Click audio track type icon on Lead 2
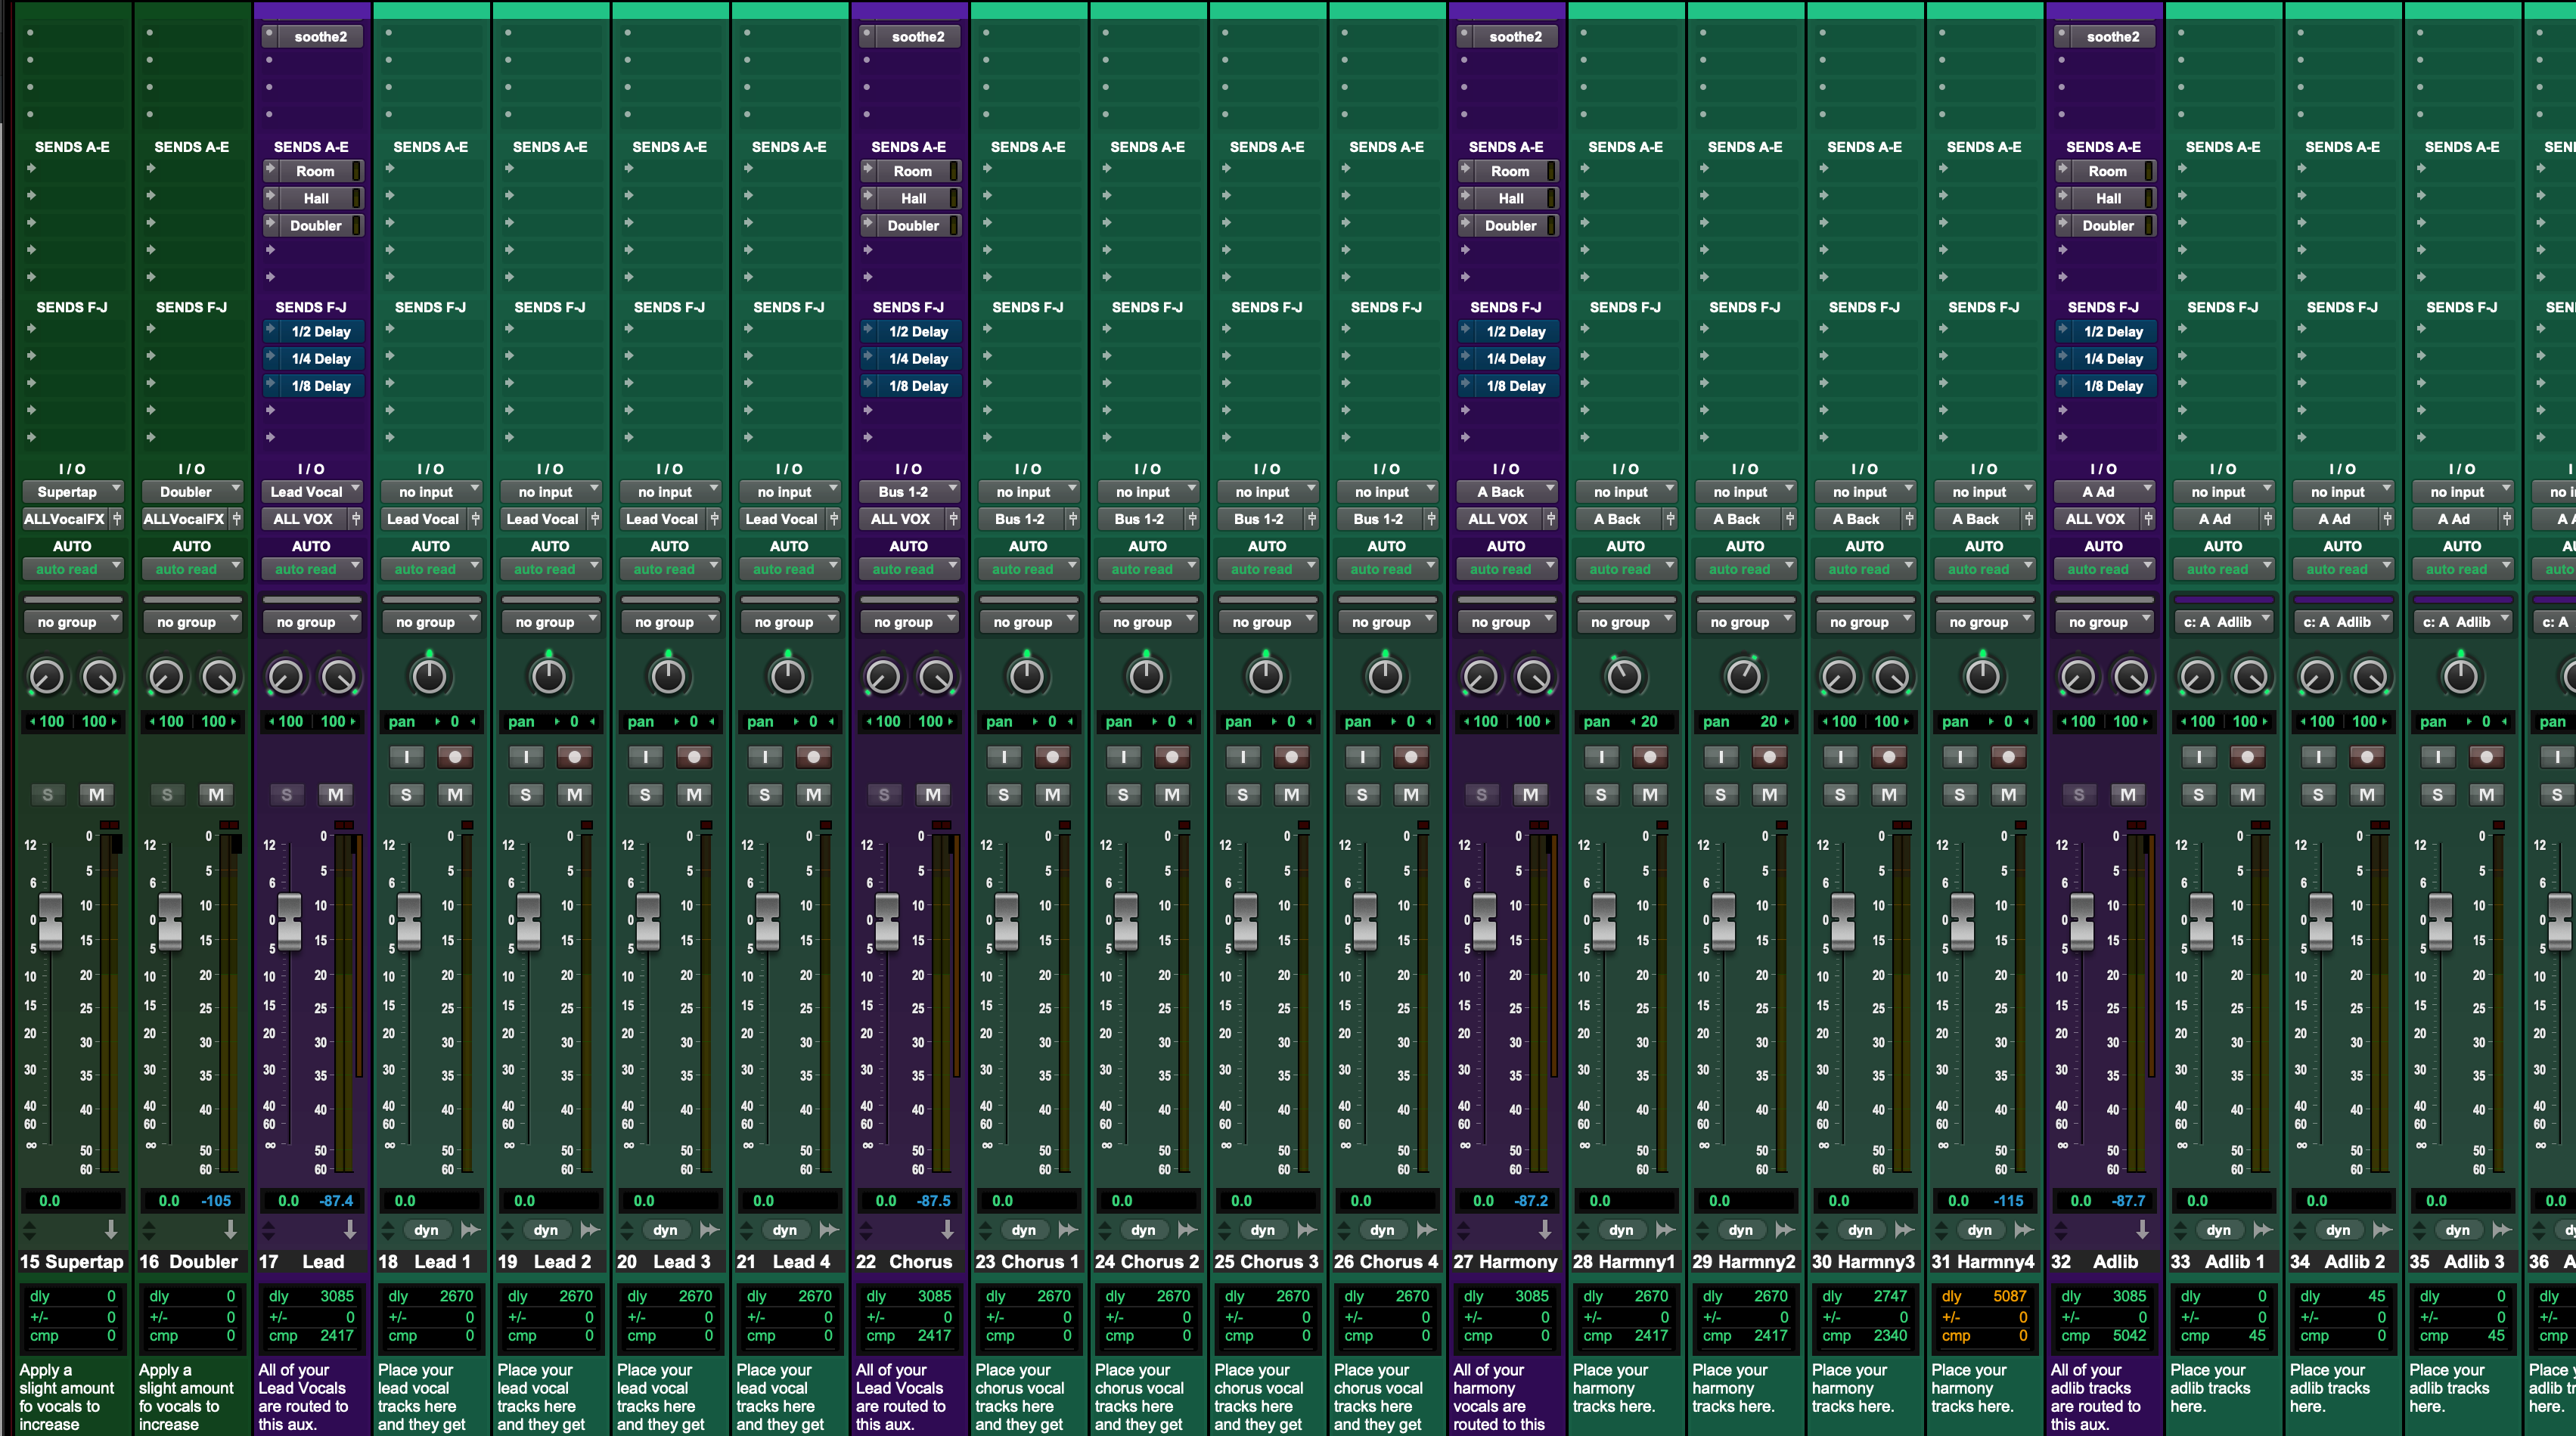The image size is (2576, 1436). pyautogui.click(x=590, y=1230)
